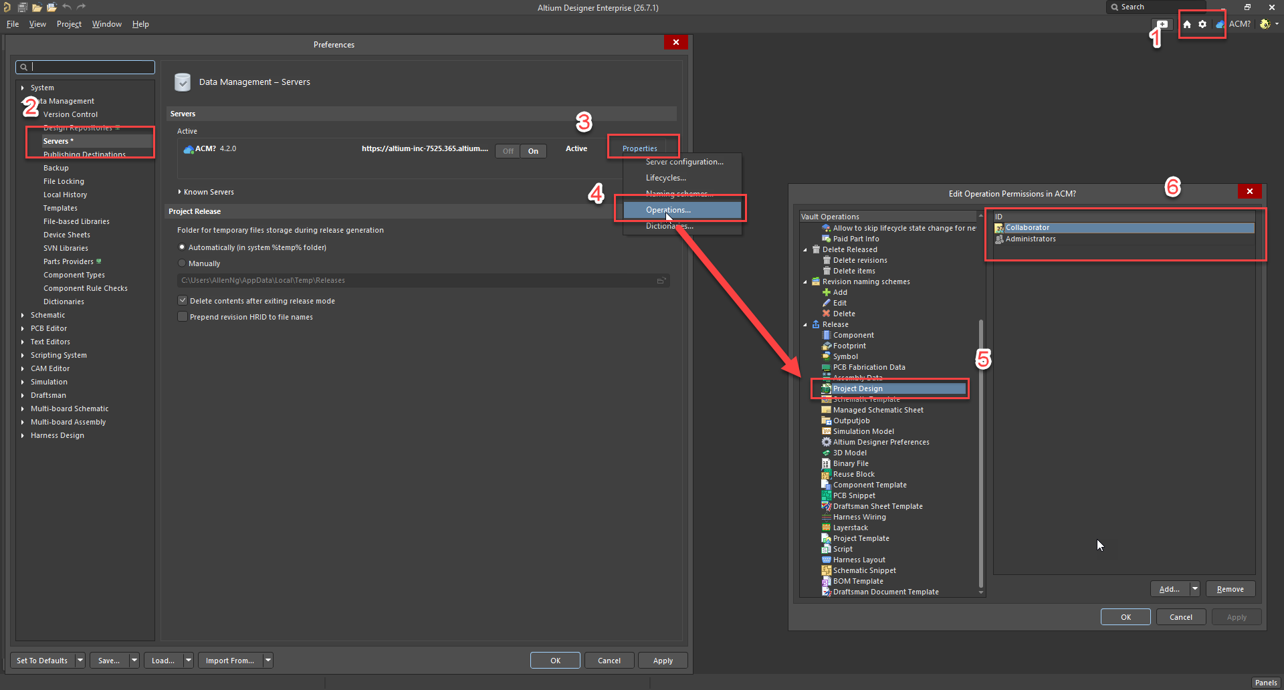Screen dimensions: 1284x690
Task: Click the Undo arrow icon
Action: click(x=67, y=7)
